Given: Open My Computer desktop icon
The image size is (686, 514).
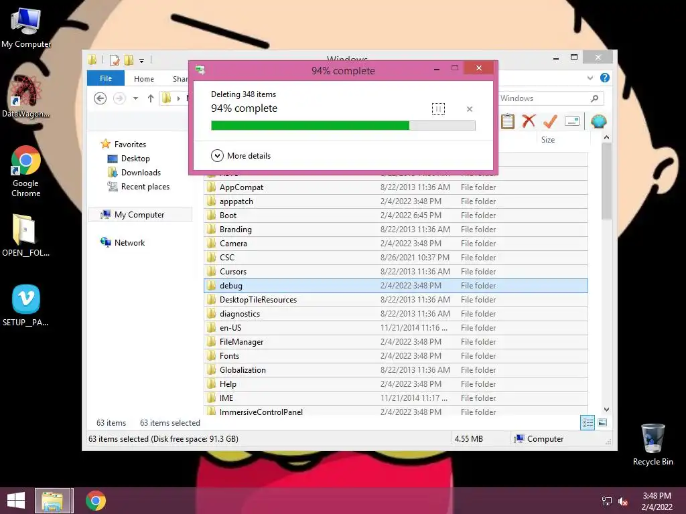Looking at the screenshot, I should (x=26, y=28).
